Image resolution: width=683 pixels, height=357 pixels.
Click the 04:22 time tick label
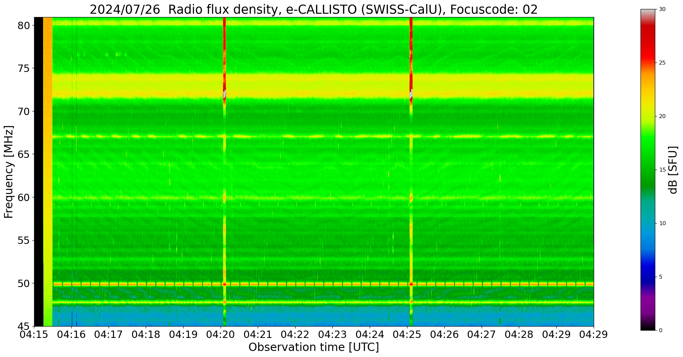295,335
